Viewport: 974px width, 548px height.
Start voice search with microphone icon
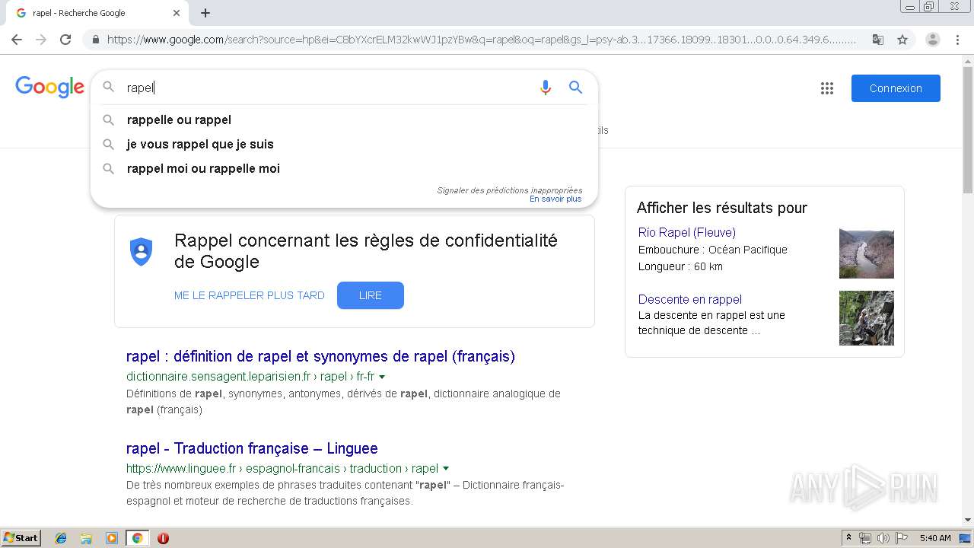pos(545,88)
